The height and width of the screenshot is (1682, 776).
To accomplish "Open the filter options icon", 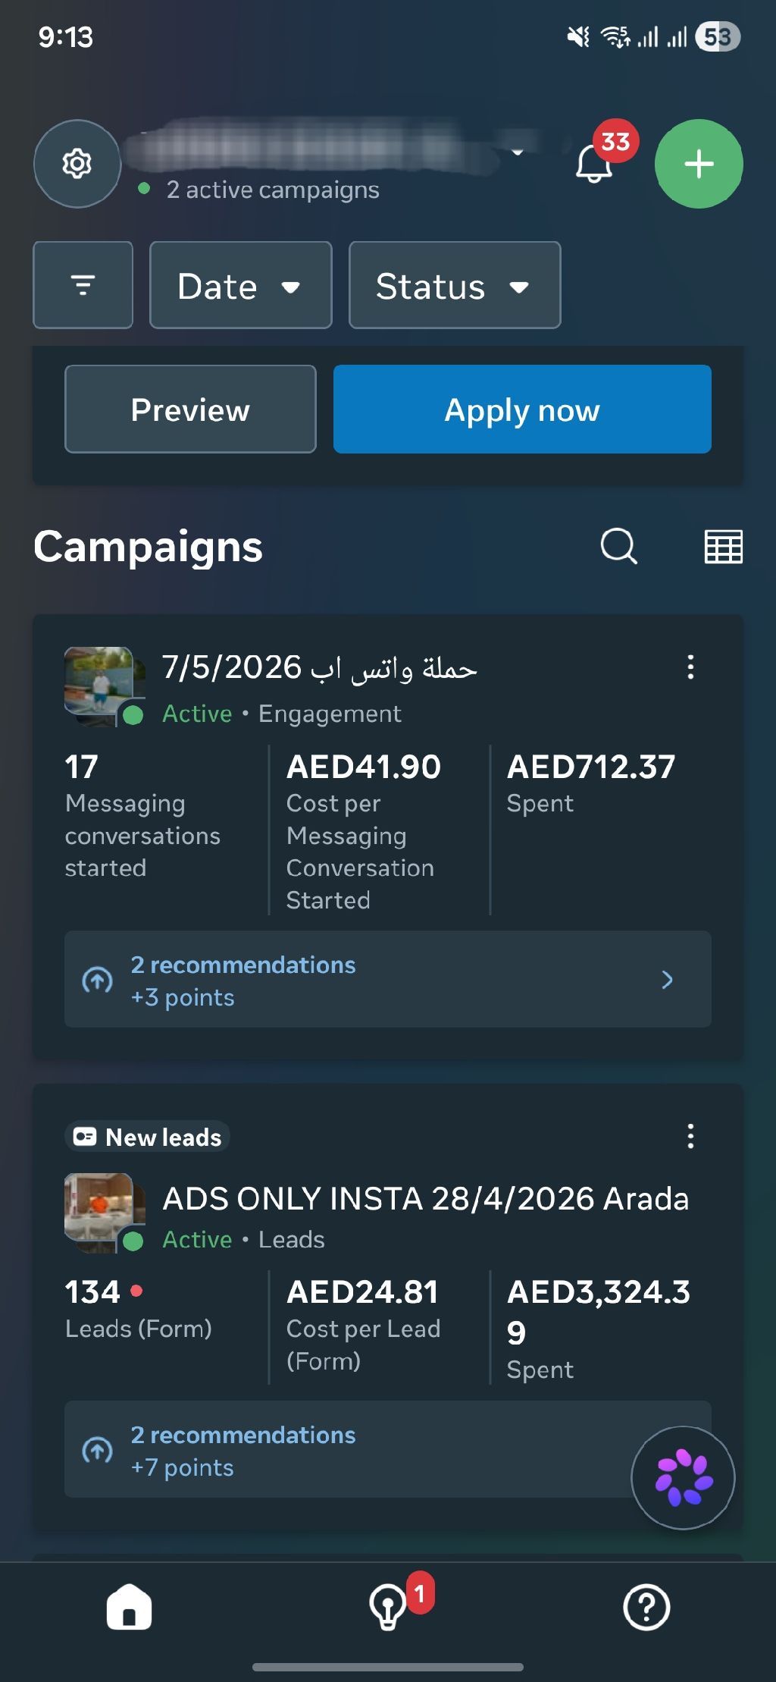I will (x=83, y=285).
